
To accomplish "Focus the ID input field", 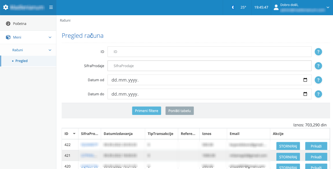I will tap(209, 52).
